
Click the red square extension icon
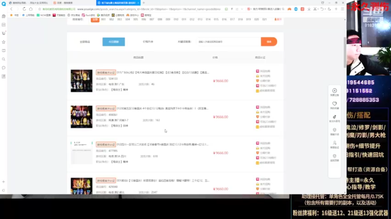coord(302,9)
